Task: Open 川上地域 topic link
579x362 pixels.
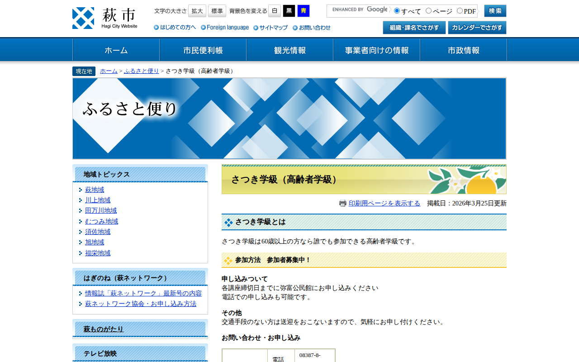Action: (x=98, y=200)
